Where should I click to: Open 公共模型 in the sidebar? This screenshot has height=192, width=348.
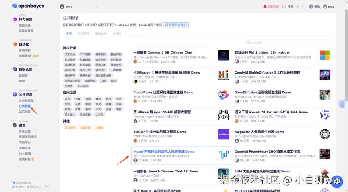(25, 112)
